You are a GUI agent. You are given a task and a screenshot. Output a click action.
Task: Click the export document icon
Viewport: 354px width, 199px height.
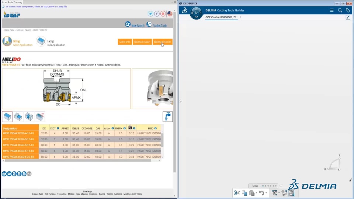coord(24,174)
